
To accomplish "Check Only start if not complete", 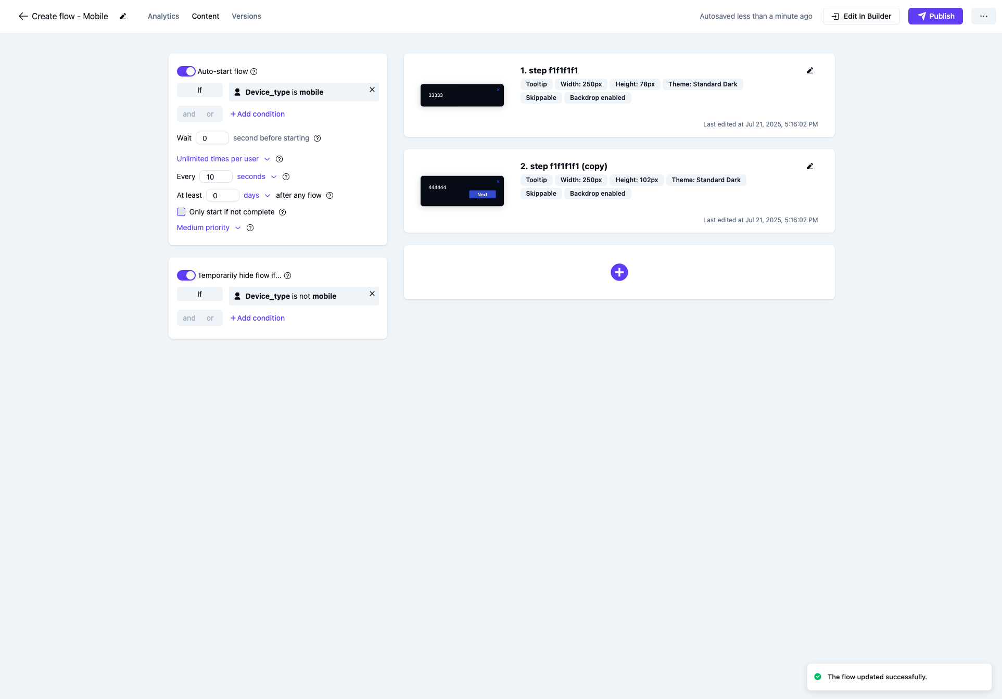I will [181, 212].
